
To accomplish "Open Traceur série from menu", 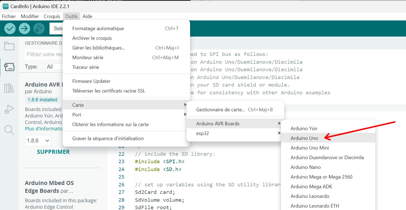I will 126,67.
